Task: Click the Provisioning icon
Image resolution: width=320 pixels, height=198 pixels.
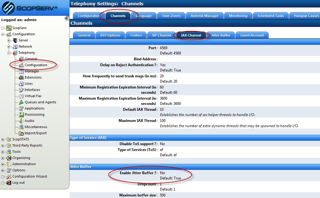Action: pyautogui.click(x=21, y=115)
